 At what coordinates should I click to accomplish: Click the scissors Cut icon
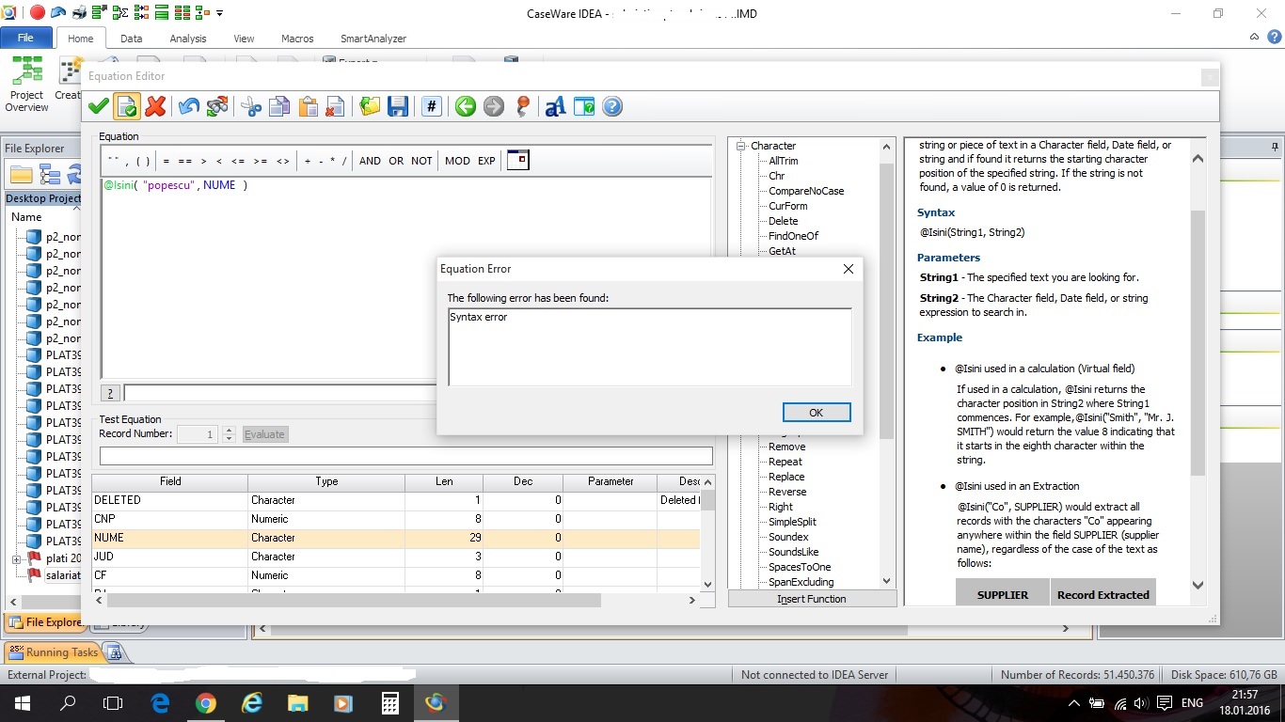pyautogui.click(x=251, y=107)
